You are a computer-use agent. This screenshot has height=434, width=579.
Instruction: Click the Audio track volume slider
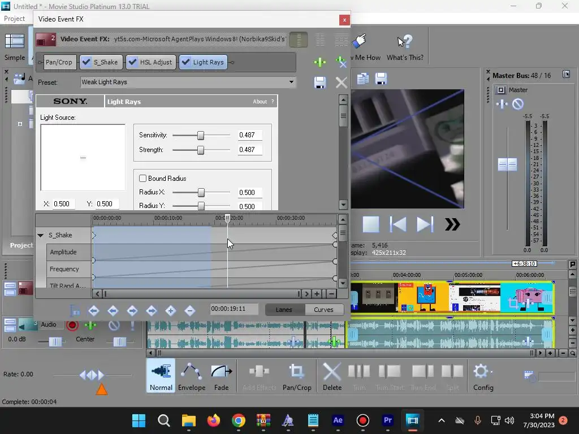(55, 342)
